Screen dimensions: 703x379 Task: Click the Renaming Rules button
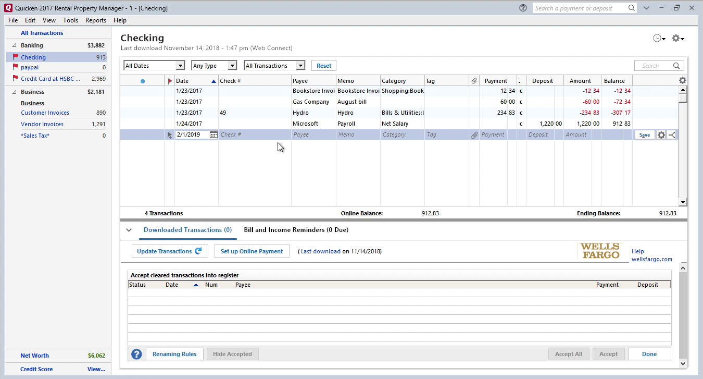[x=174, y=354]
